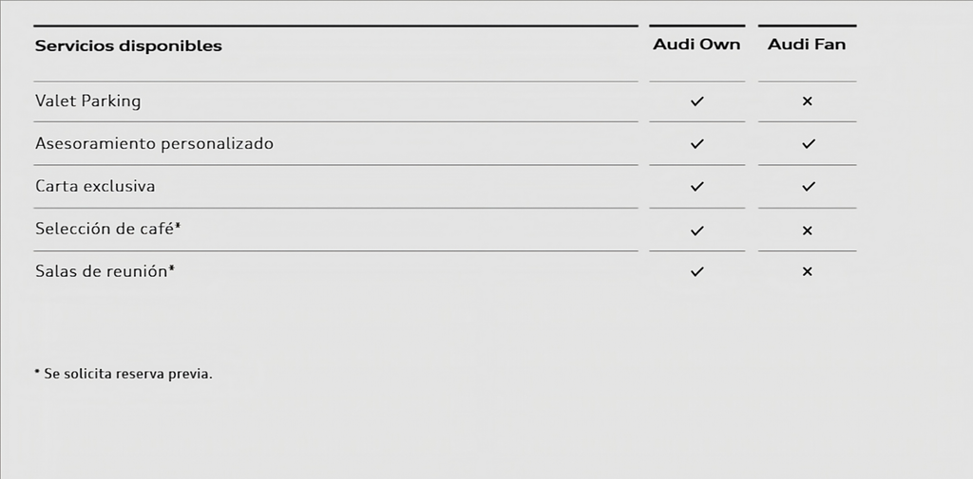Image resolution: width=973 pixels, height=479 pixels.
Task: Click the Asesoramiento personalizado service label
Action: point(154,144)
